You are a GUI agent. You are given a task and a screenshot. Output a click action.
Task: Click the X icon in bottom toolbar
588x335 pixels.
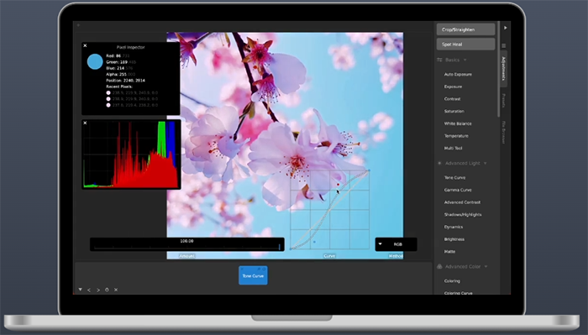[x=116, y=290]
